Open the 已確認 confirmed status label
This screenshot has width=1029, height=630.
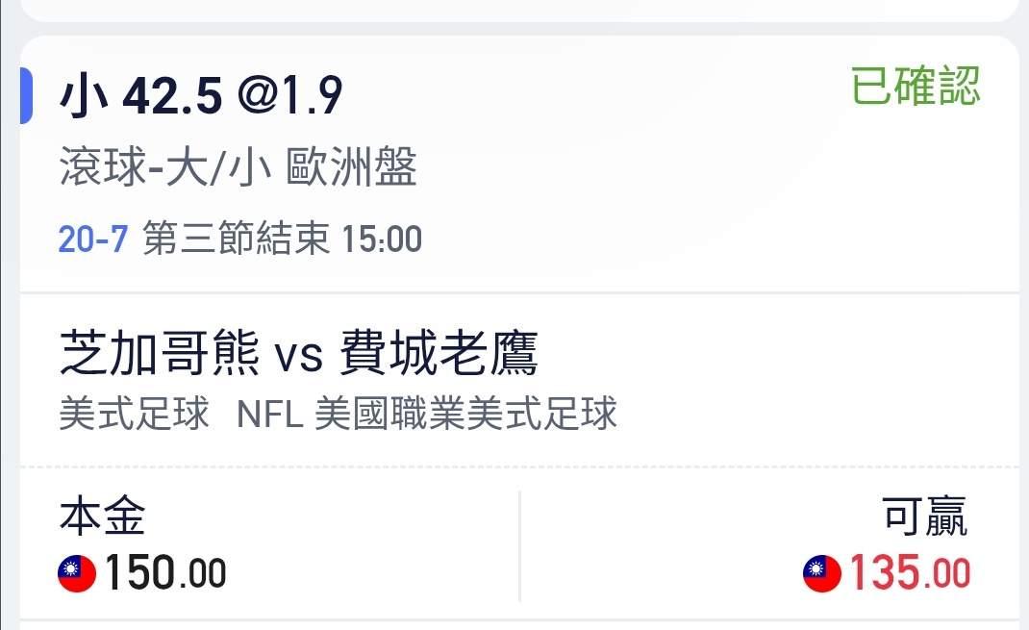coord(916,86)
